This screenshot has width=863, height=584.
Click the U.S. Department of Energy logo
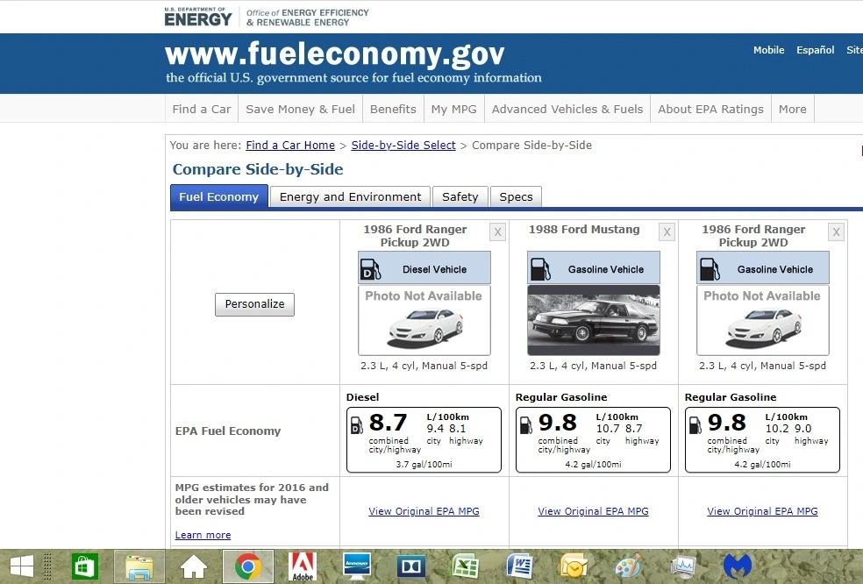tap(198, 17)
